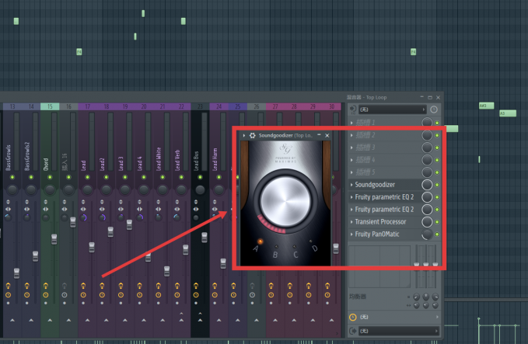Open the Transient Processor effect slot
This screenshot has width=528, height=344.
[x=385, y=222]
